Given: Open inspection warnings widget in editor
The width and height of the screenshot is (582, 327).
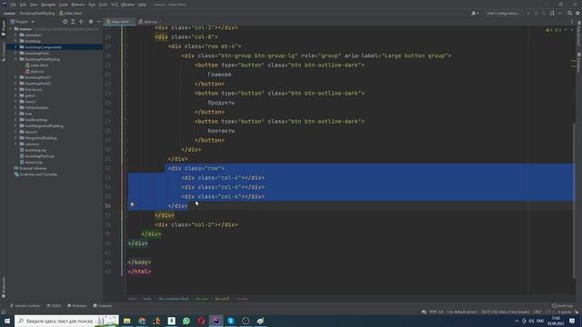Looking at the screenshot, I should (x=554, y=30).
